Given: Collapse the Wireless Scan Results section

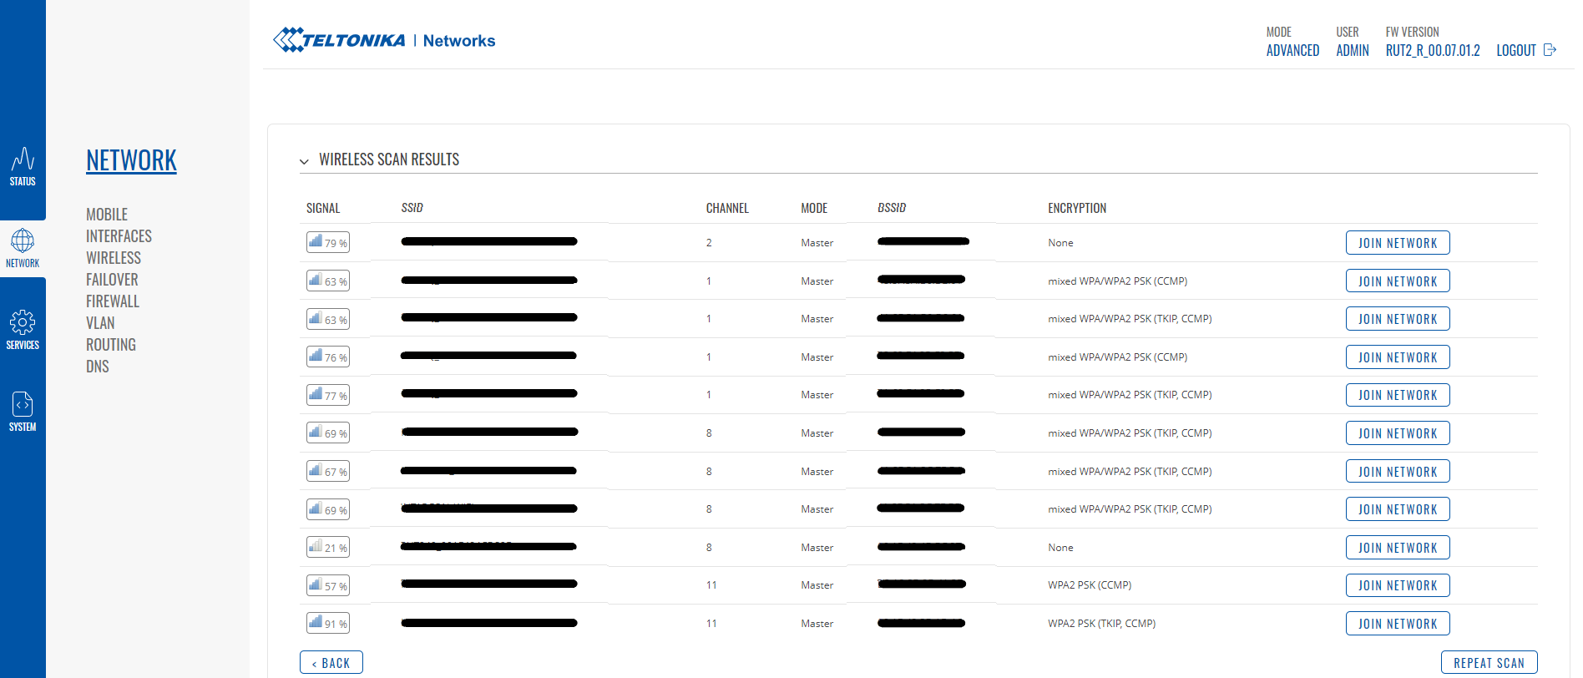Looking at the screenshot, I should (x=304, y=160).
